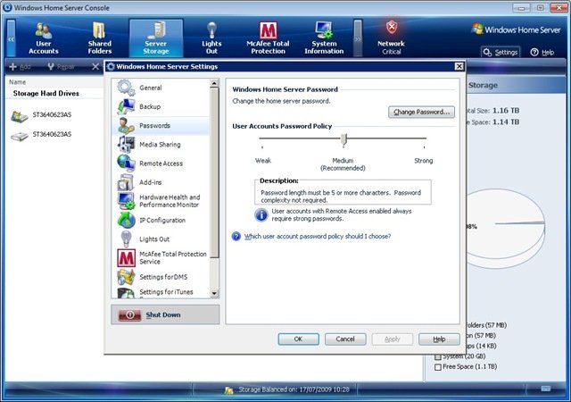Click Change Password button
Screen dimensions: 571x402
(x=421, y=112)
